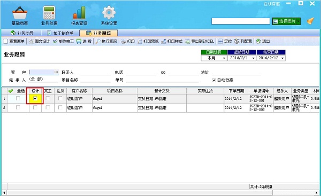Click the 打印 printer toolbar icon
Viewport: 321px width, 196px height.
(x=124, y=42)
